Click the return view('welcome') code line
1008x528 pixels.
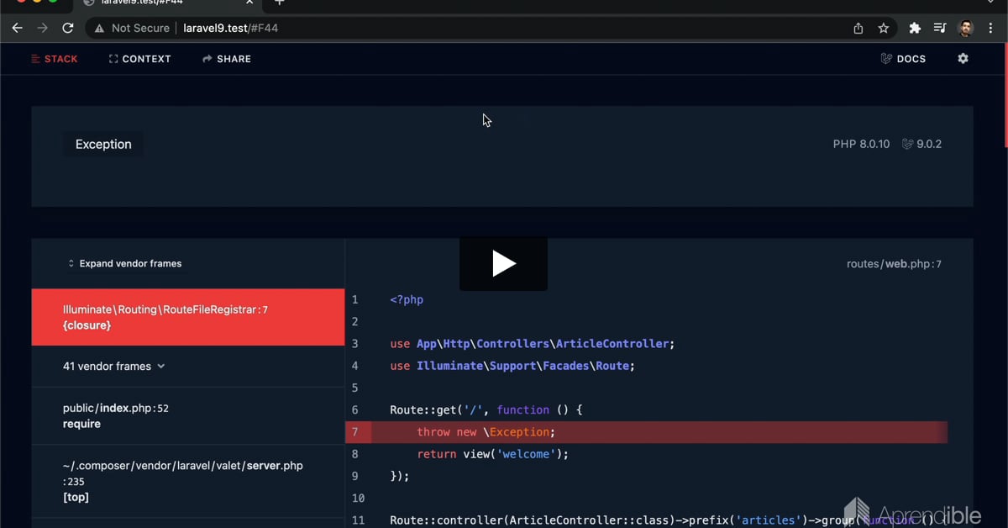(492, 454)
